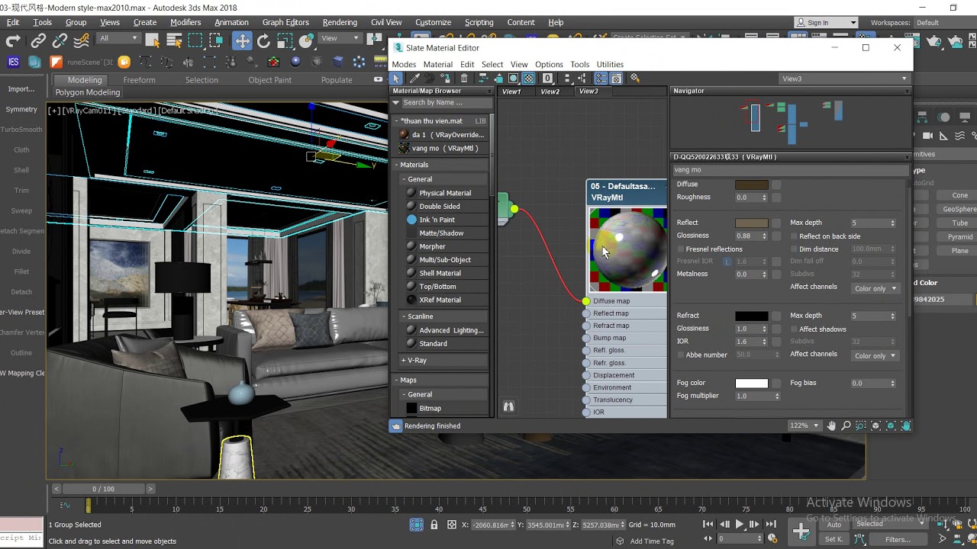This screenshot has height=549, width=977.
Task: Switch to the View2 tab
Action: pos(550,91)
